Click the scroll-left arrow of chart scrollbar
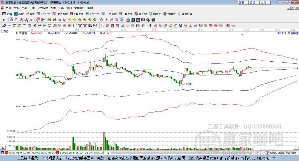Screen dimensions: 299x161 click(x=108, y=153)
